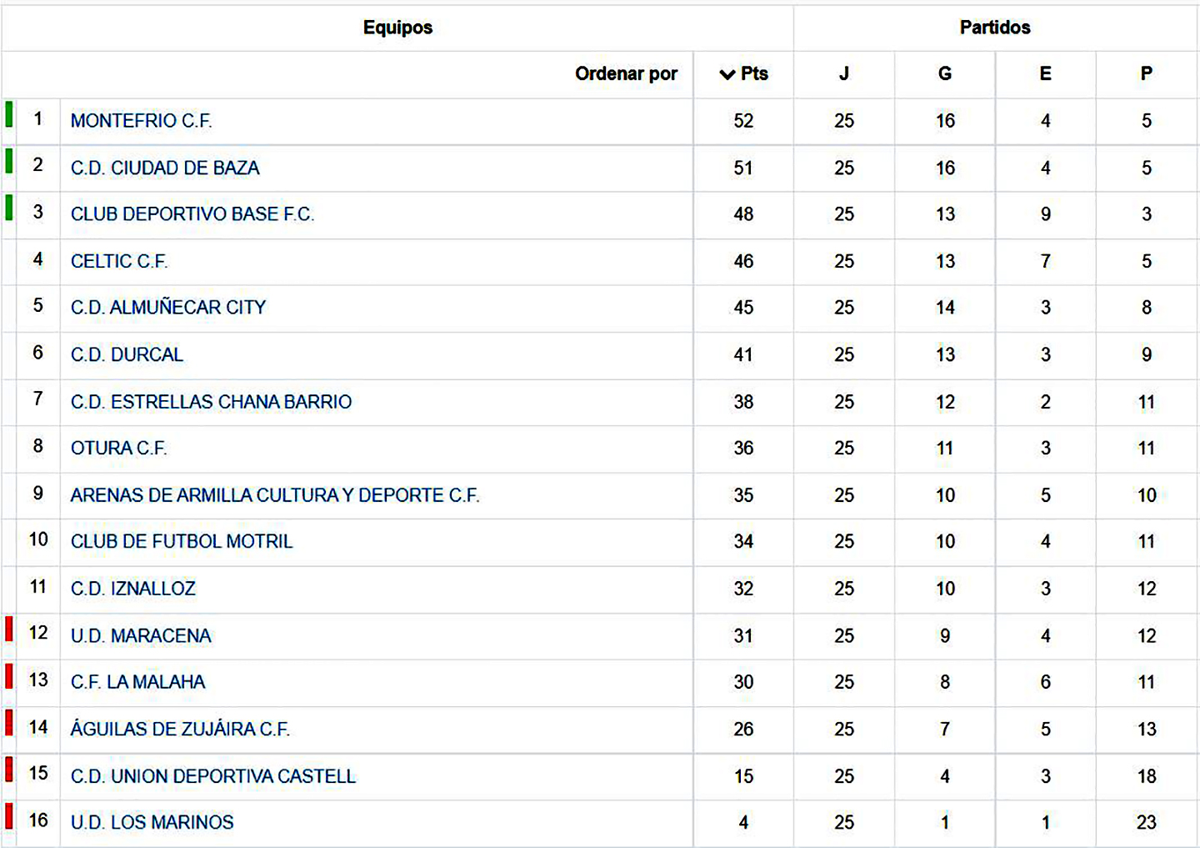Open the MONTEFRIO C.F. team link
Image resolution: width=1200 pixels, height=848 pixels.
pos(141,121)
